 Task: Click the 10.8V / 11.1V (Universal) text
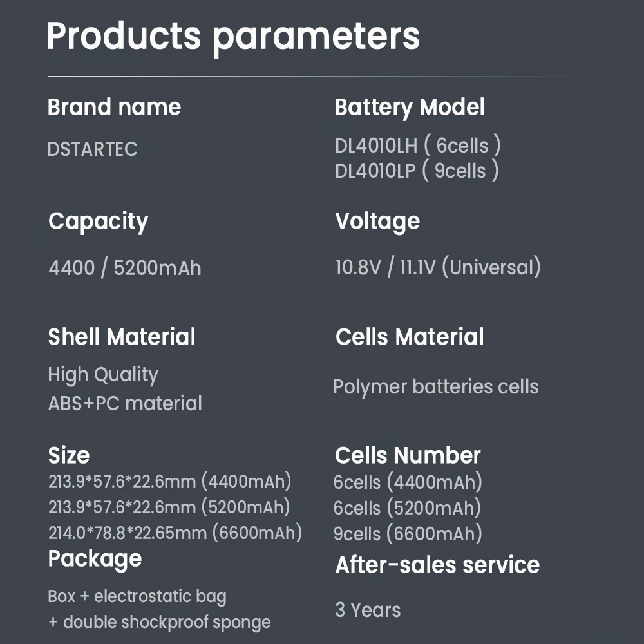coord(438,267)
